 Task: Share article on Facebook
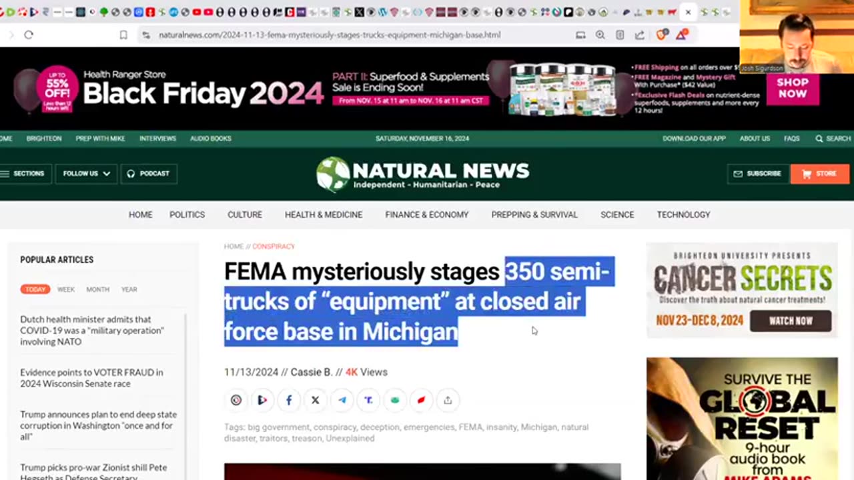(x=289, y=400)
